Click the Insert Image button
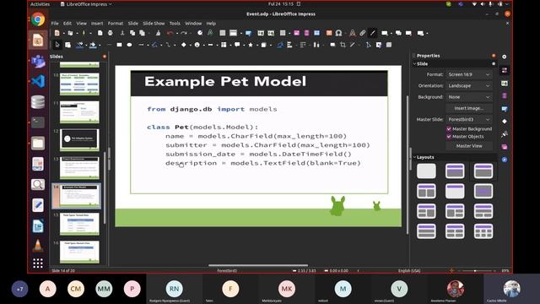The height and width of the screenshot is (304, 540). click(x=469, y=108)
